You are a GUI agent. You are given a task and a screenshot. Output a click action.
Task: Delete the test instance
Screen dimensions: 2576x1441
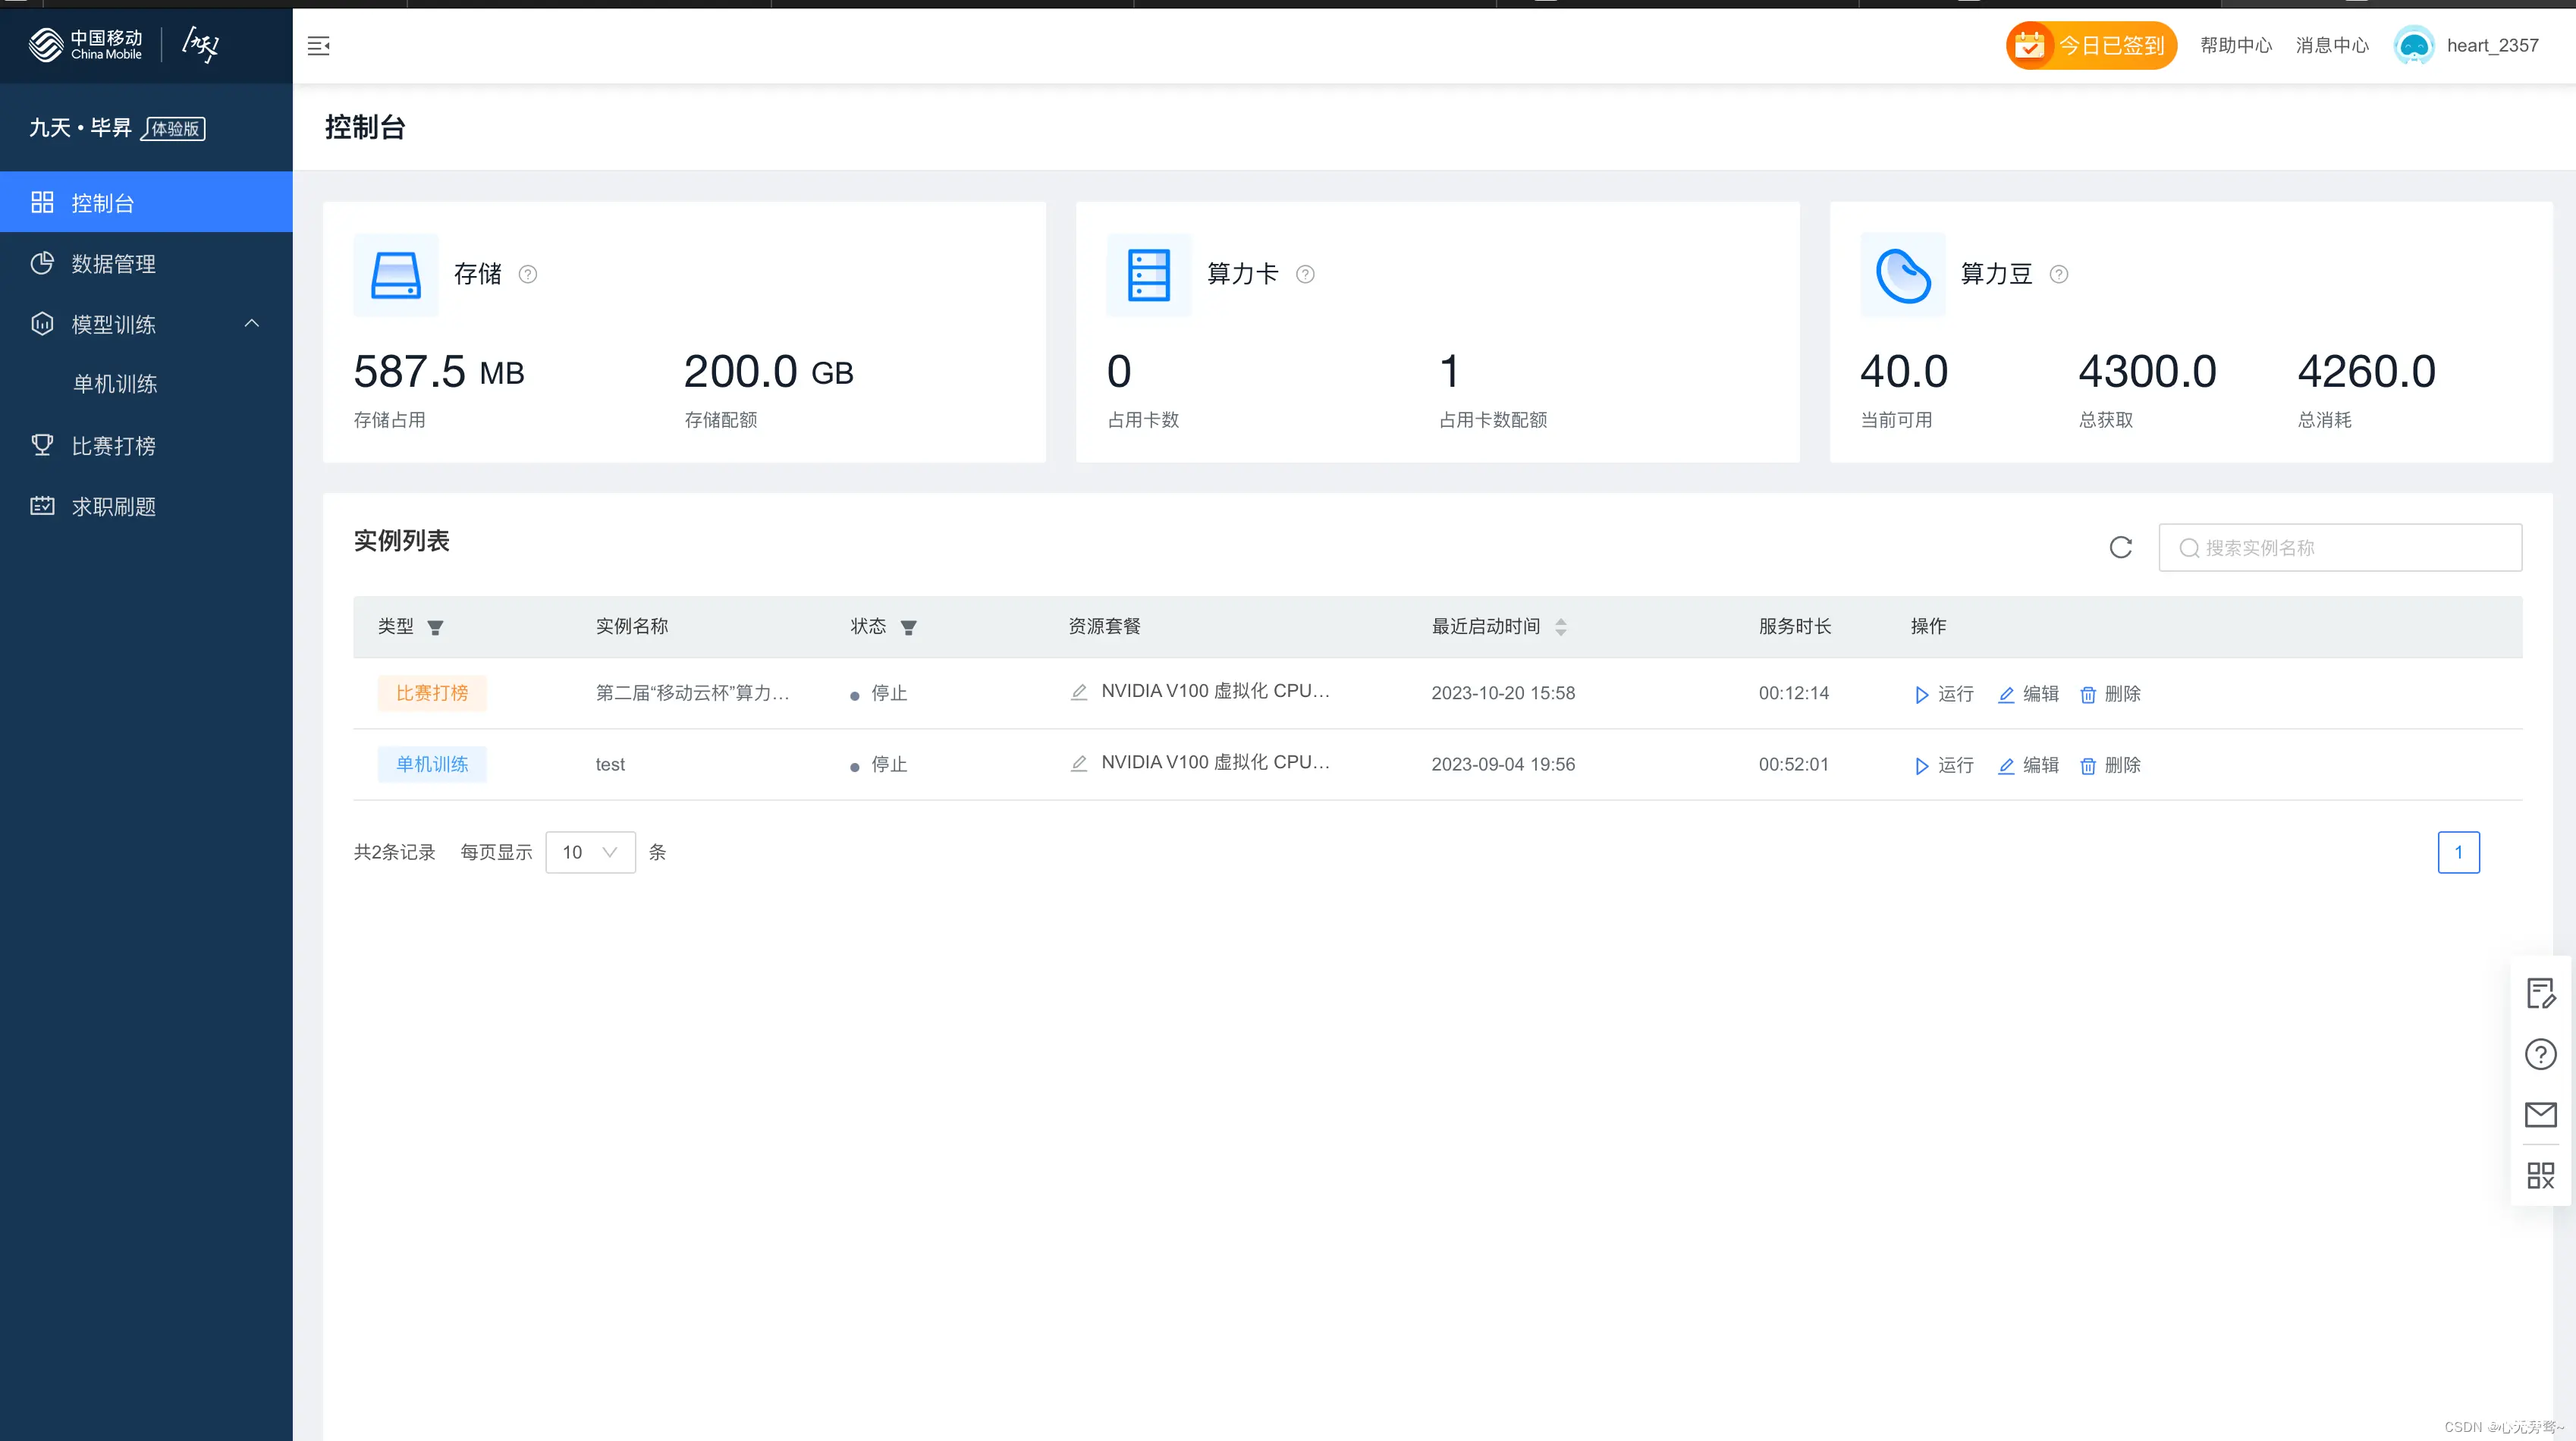2110,765
